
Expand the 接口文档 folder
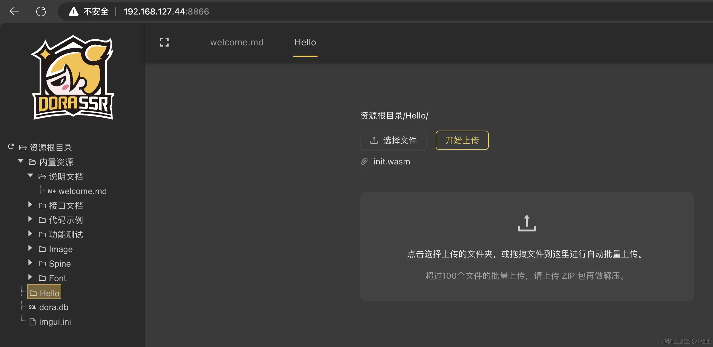[30, 205]
